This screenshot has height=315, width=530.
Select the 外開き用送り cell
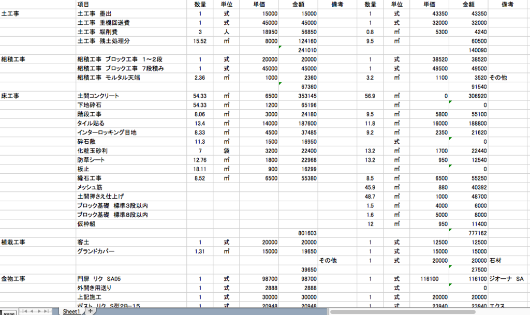pyautogui.click(x=131, y=288)
